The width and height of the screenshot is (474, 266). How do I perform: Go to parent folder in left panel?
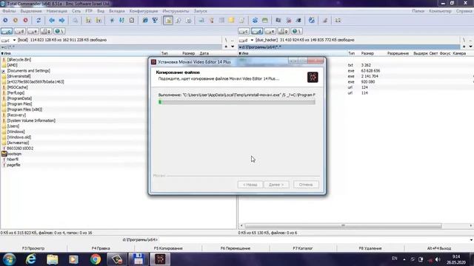233,40
